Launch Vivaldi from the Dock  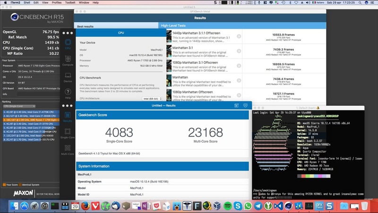(x=95, y=206)
